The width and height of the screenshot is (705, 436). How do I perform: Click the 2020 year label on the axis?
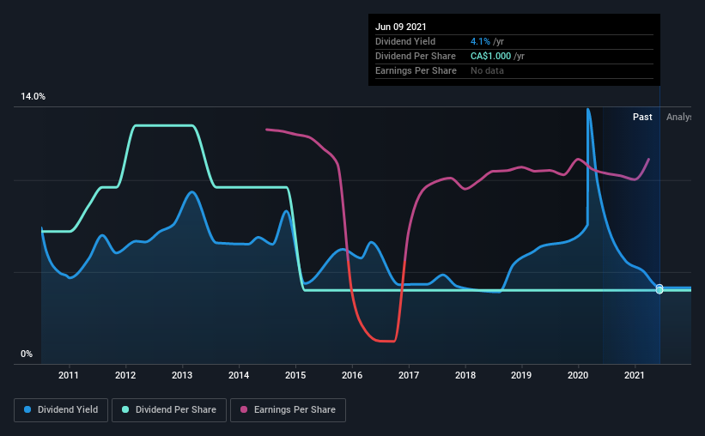pos(578,376)
